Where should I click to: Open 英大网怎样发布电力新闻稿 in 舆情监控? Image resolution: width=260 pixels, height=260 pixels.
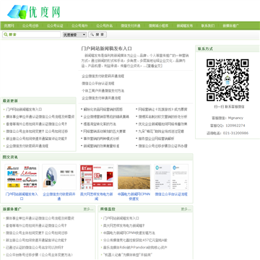[124, 225]
